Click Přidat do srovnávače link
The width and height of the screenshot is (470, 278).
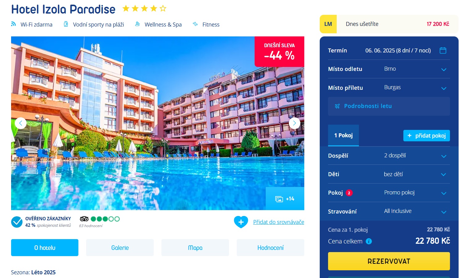point(279,222)
